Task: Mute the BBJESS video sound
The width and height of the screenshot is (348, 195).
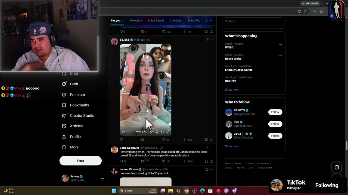Action: point(152,132)
